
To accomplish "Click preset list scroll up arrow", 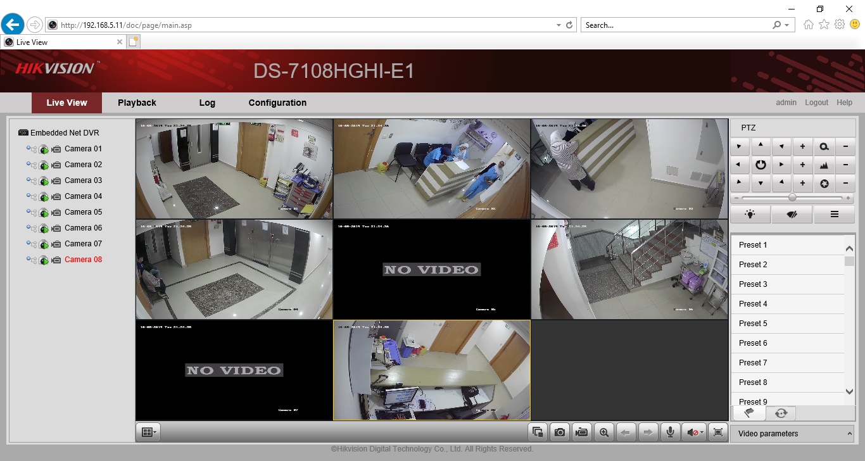I will point(850,249).
